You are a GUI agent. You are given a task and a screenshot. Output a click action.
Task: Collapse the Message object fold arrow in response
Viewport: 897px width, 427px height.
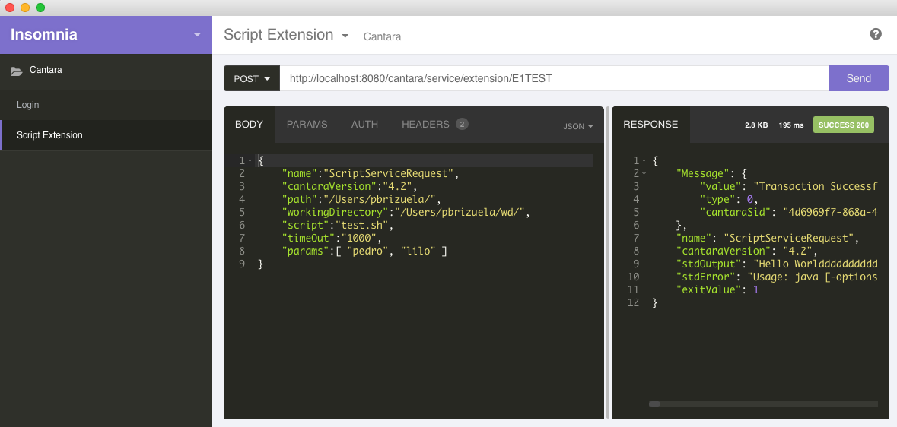click(x=644, y=173)
